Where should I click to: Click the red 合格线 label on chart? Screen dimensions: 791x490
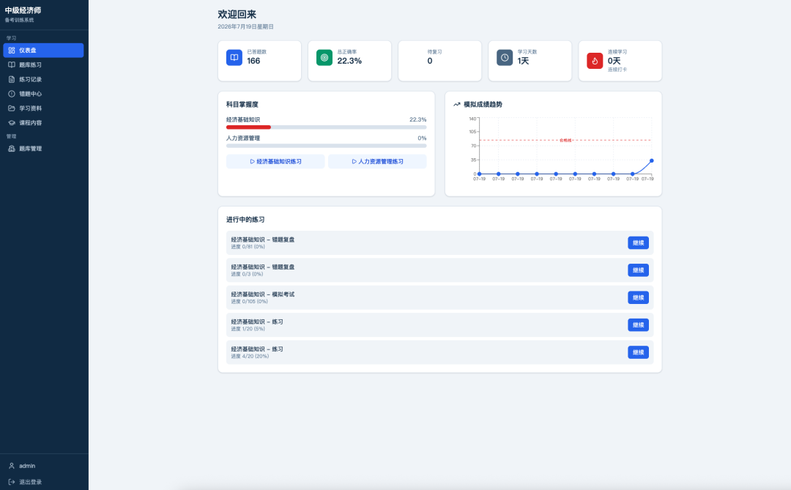(565, 141)
